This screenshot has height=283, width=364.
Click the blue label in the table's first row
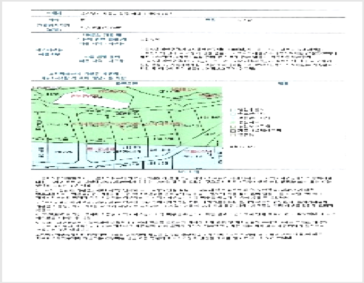(x=54, y=13)
